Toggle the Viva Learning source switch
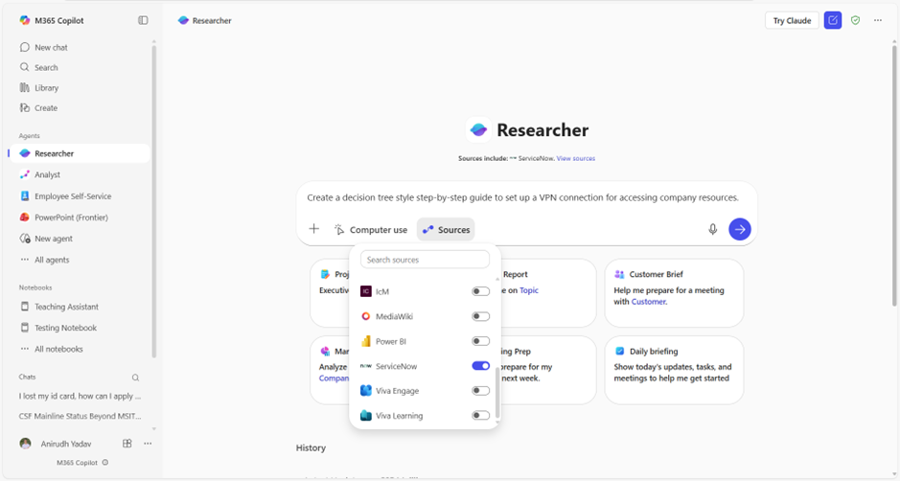The width and height of the screenshot is (900, 481). (x=480, y=416)
